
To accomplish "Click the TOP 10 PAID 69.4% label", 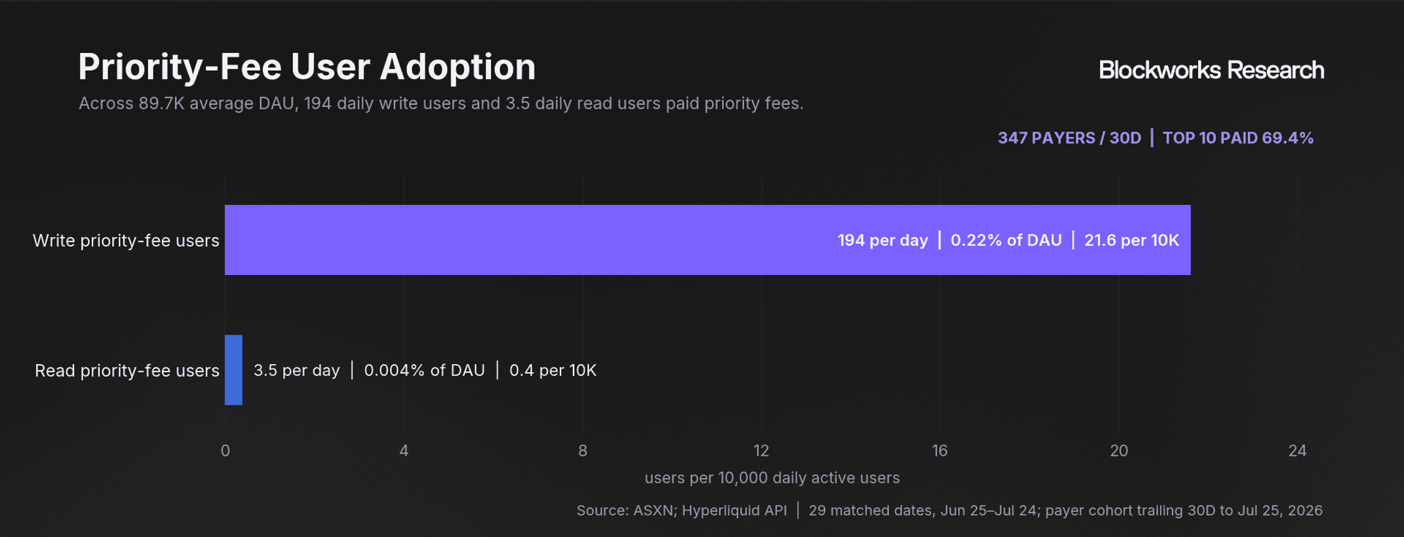I will point(1238,138).
